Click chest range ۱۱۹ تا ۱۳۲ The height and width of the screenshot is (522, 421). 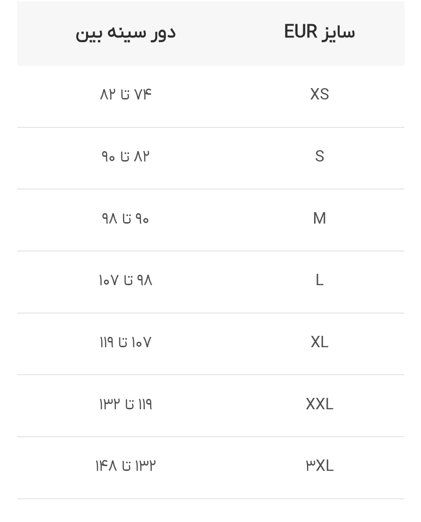pos(125,404)
